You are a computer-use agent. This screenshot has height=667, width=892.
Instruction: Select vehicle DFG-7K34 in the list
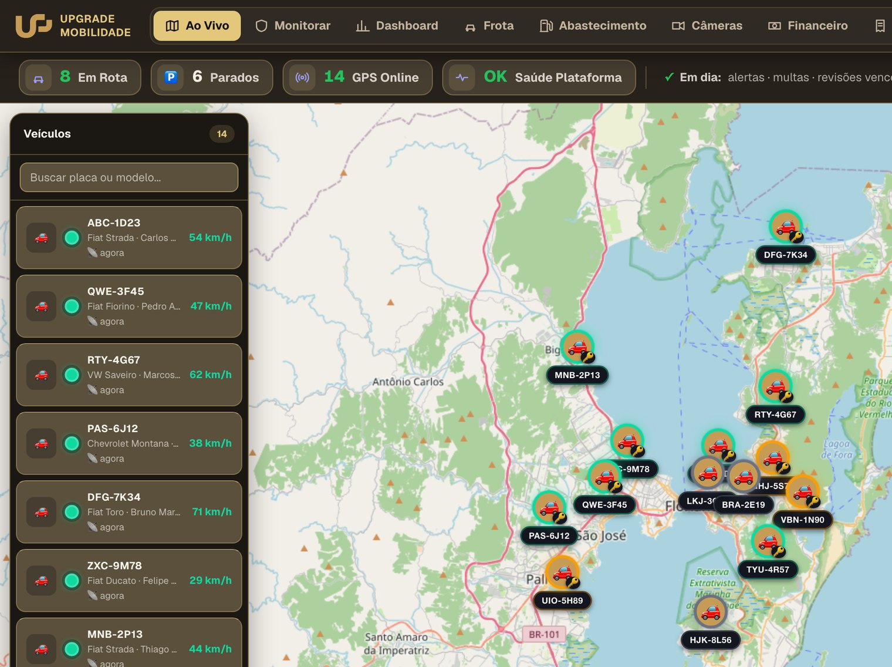[x=129, y=512]
